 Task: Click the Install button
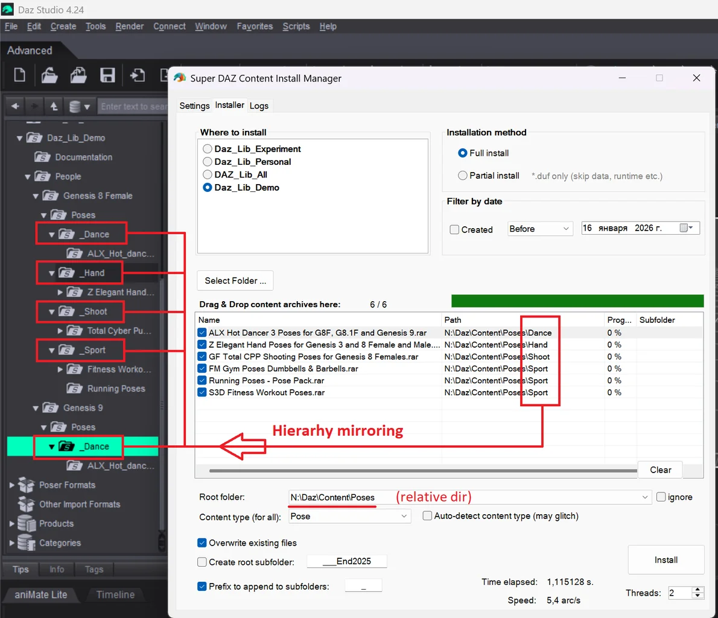click(x=666, y=560)
